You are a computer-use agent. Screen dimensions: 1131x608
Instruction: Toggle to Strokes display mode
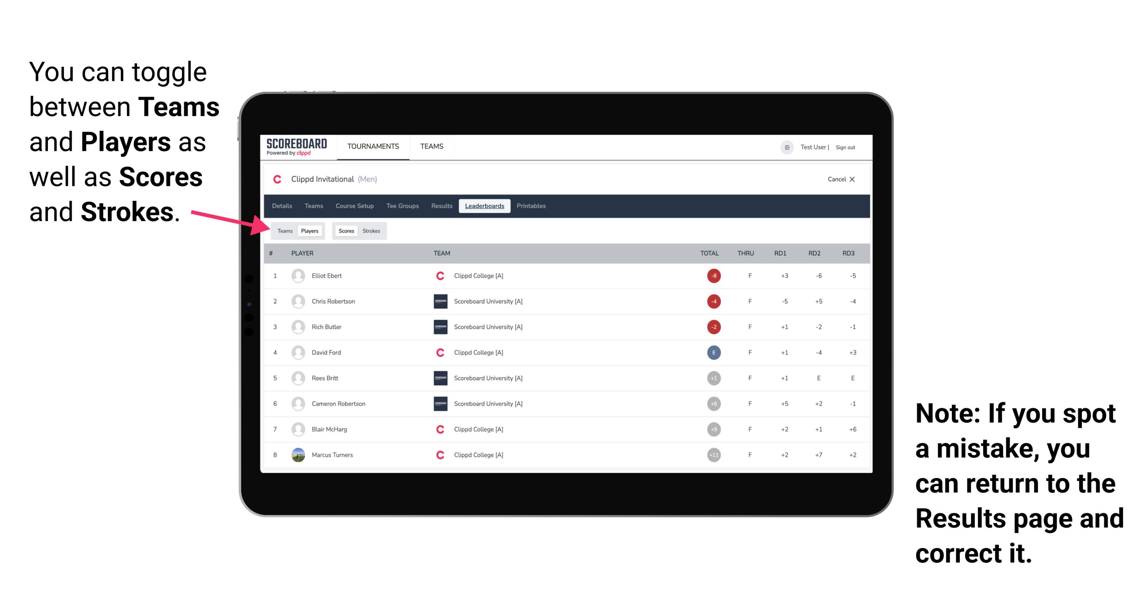tap(372, 231)
